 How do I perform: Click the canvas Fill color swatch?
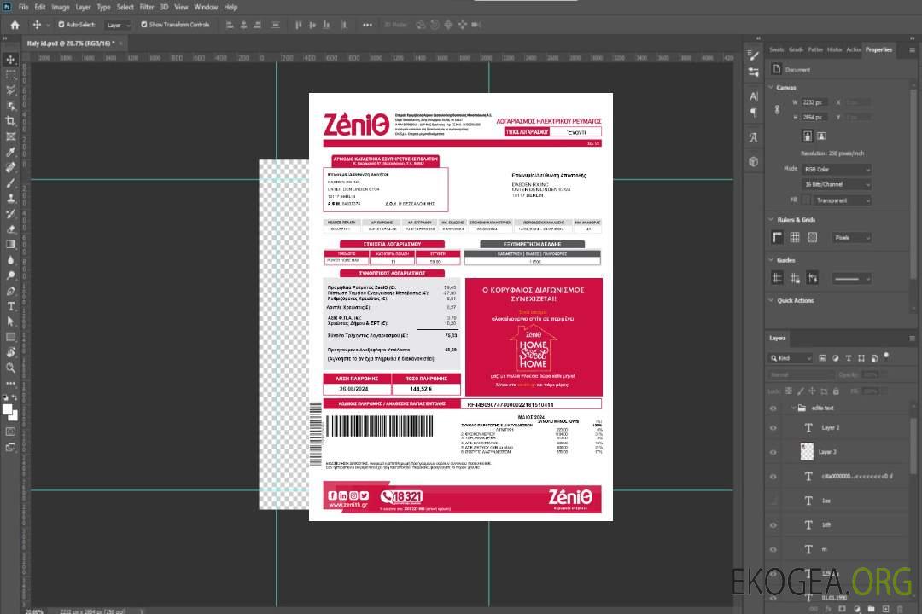tap(806, 200)
